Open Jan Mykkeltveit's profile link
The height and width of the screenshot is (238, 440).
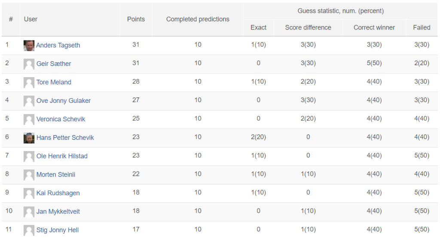pos(58,211)
